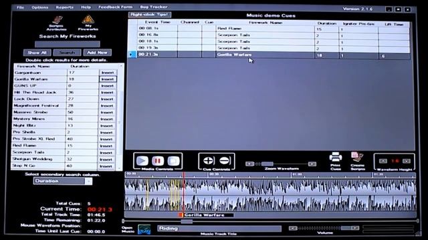Click the Right-click Tips! button

click(150, 15)
